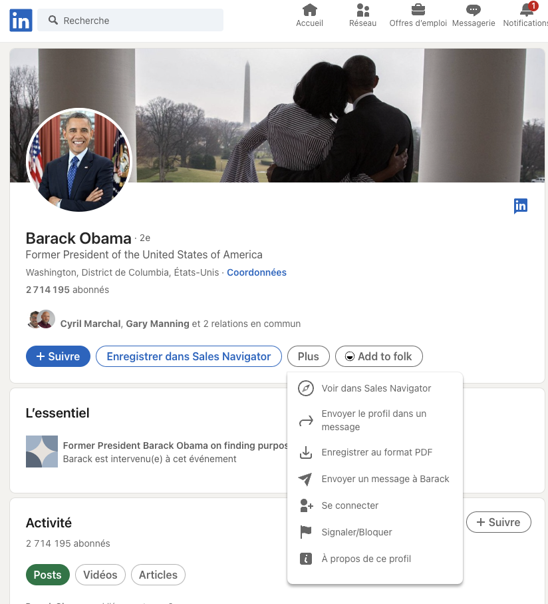
Task: Open the Notifications bell icon
Action: click(527, 10)
